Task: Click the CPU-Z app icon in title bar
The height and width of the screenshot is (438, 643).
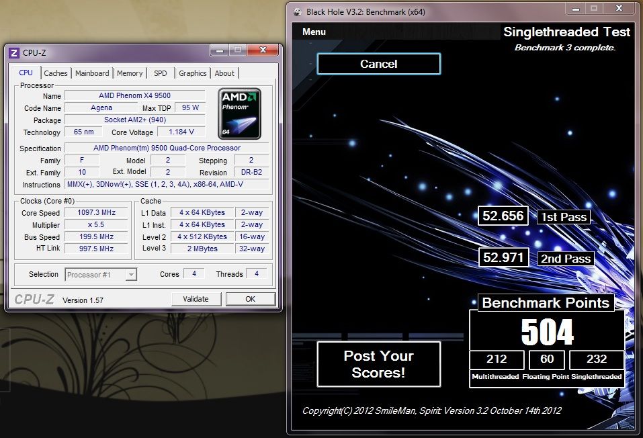Action: point(14,53)
